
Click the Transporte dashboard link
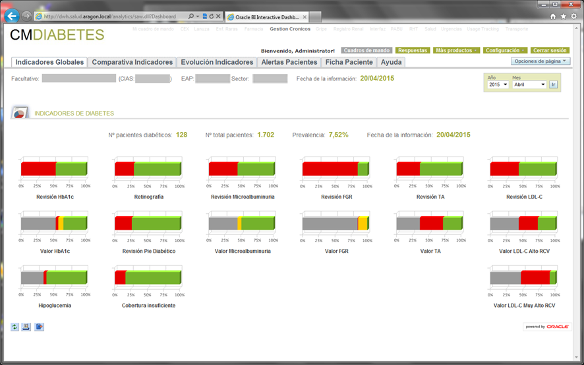[517, 28]
